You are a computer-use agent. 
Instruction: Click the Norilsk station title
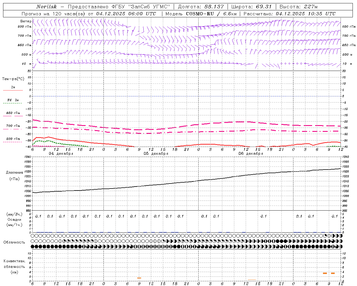[46, 7]
